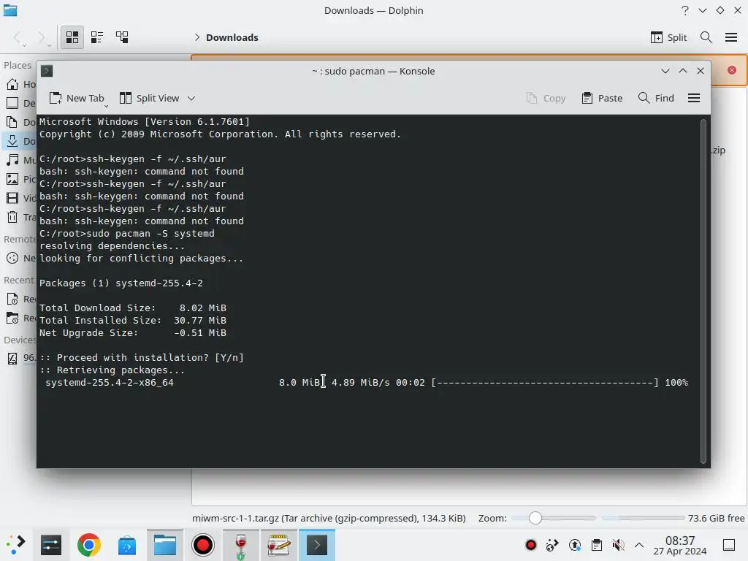The height and width of the screenshot is (561, 748).
Task: Click the 'Total Download Size: 8.02 MiB' line
Action: pos(133,308)
